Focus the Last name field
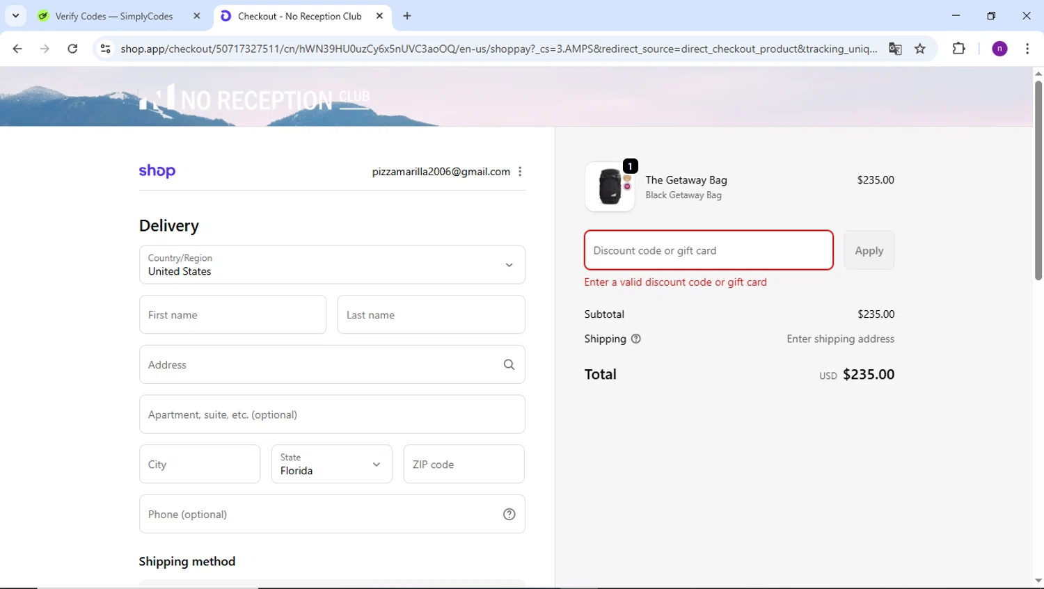The width and height of the screenshot is (1044, 589). click(x=431, y=314)
